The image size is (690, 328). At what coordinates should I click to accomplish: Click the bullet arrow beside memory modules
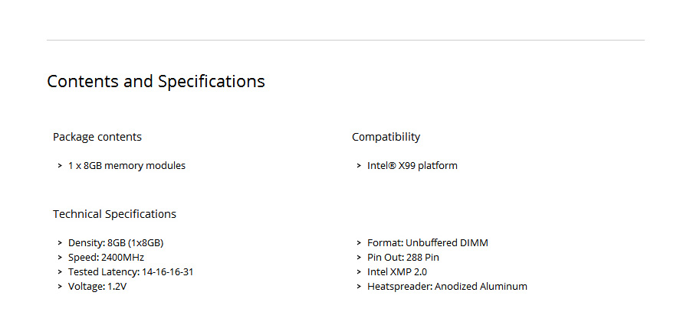60,166
